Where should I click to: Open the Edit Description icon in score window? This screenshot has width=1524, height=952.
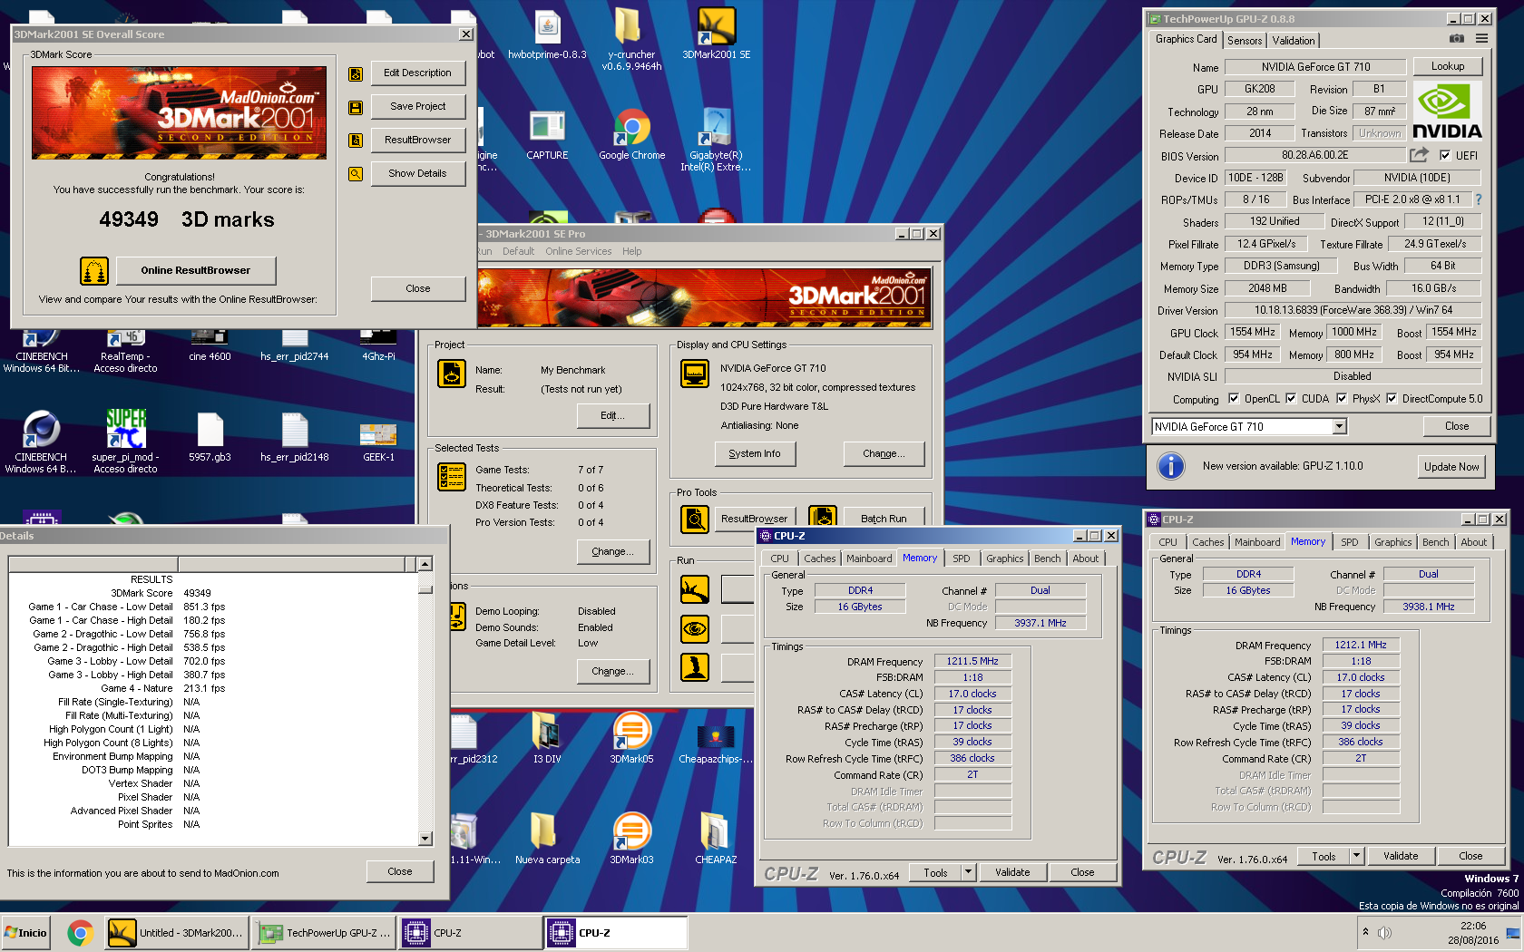(x=356, y=73)
